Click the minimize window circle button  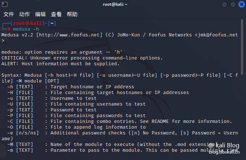(224, 4)
